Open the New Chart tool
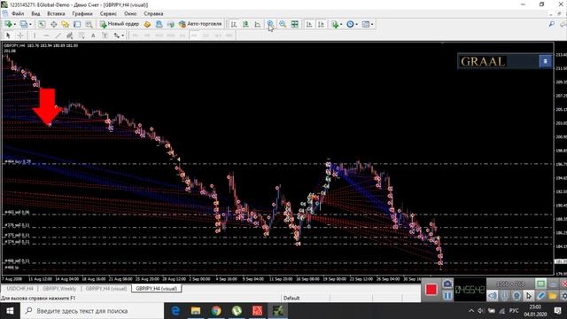 (8, 24)
